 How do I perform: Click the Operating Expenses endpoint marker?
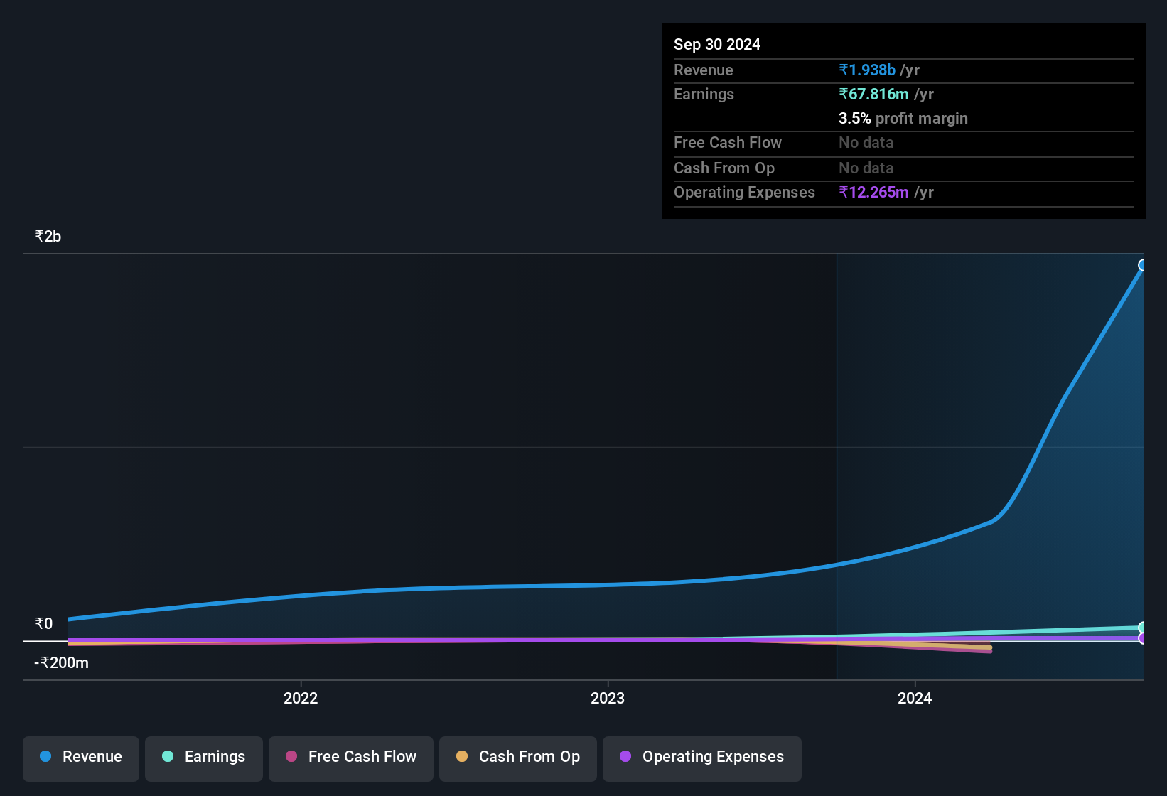[x=1143, y=638]
